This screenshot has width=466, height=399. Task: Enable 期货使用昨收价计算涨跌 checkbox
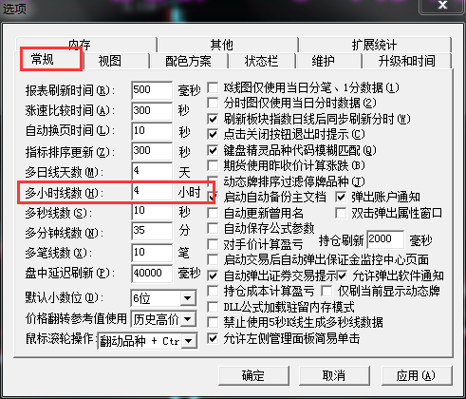point(213,165)
